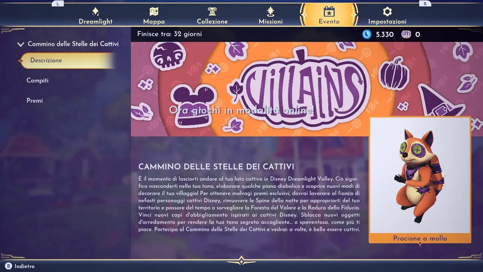This screenshot has height=272, width=483.
Task: Click the 'Ora giochi in modalità online!' message
Action: pos(241,110)
